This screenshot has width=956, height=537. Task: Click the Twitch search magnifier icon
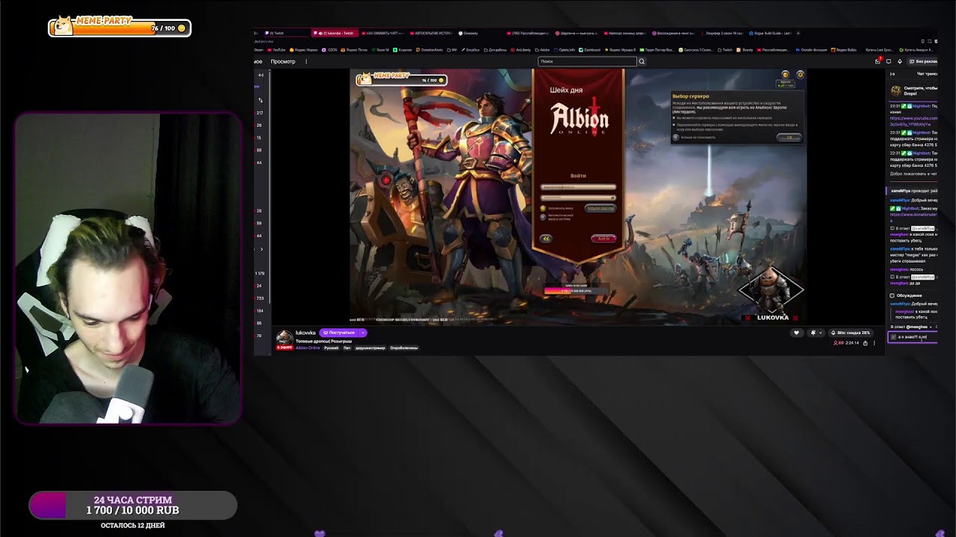tap(642, 61)
